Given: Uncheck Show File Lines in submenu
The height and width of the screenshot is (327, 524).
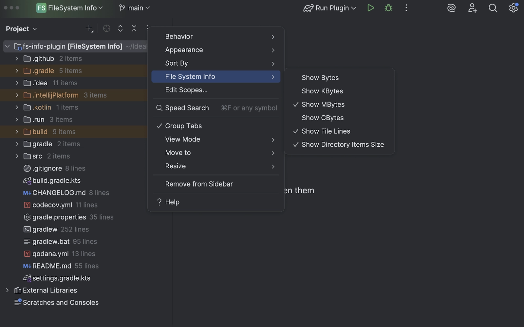Looking at the screenshot, I should (x=326, y=131).
